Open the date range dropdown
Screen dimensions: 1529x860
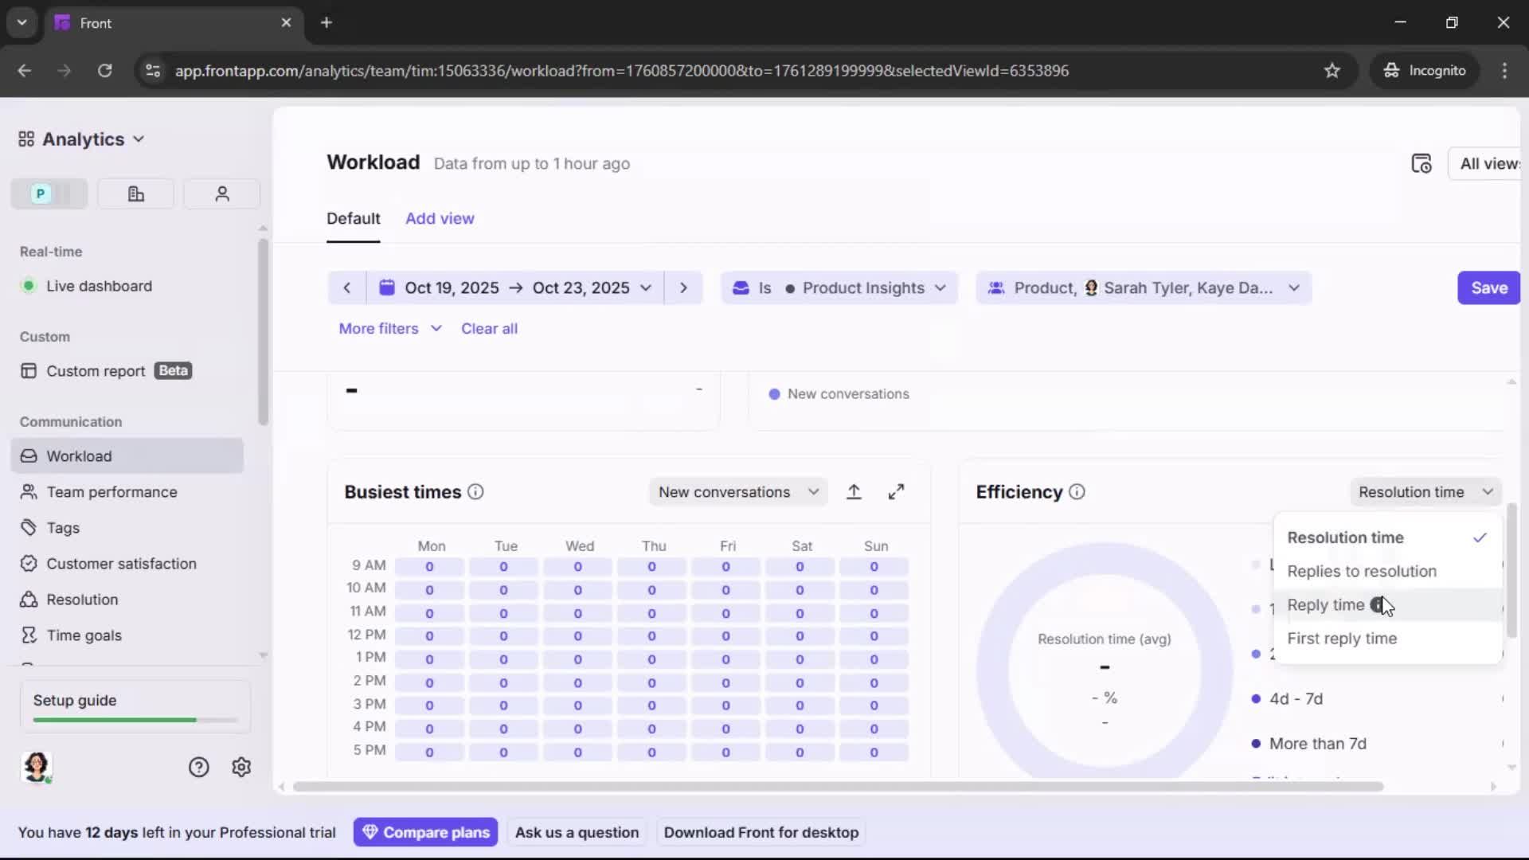(x=646, y=287)
